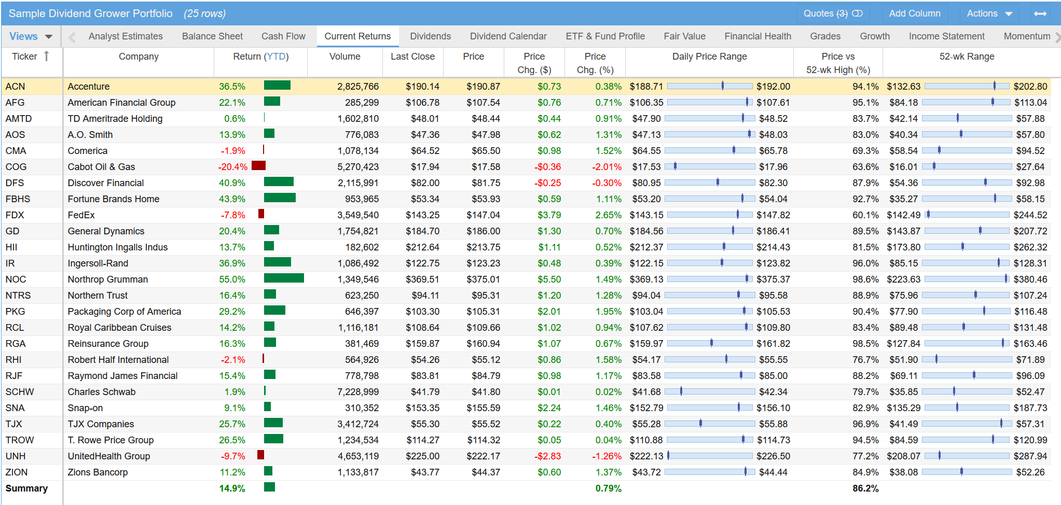
Task: Switch to Income Statement view
Action: [x=946, y=36]
